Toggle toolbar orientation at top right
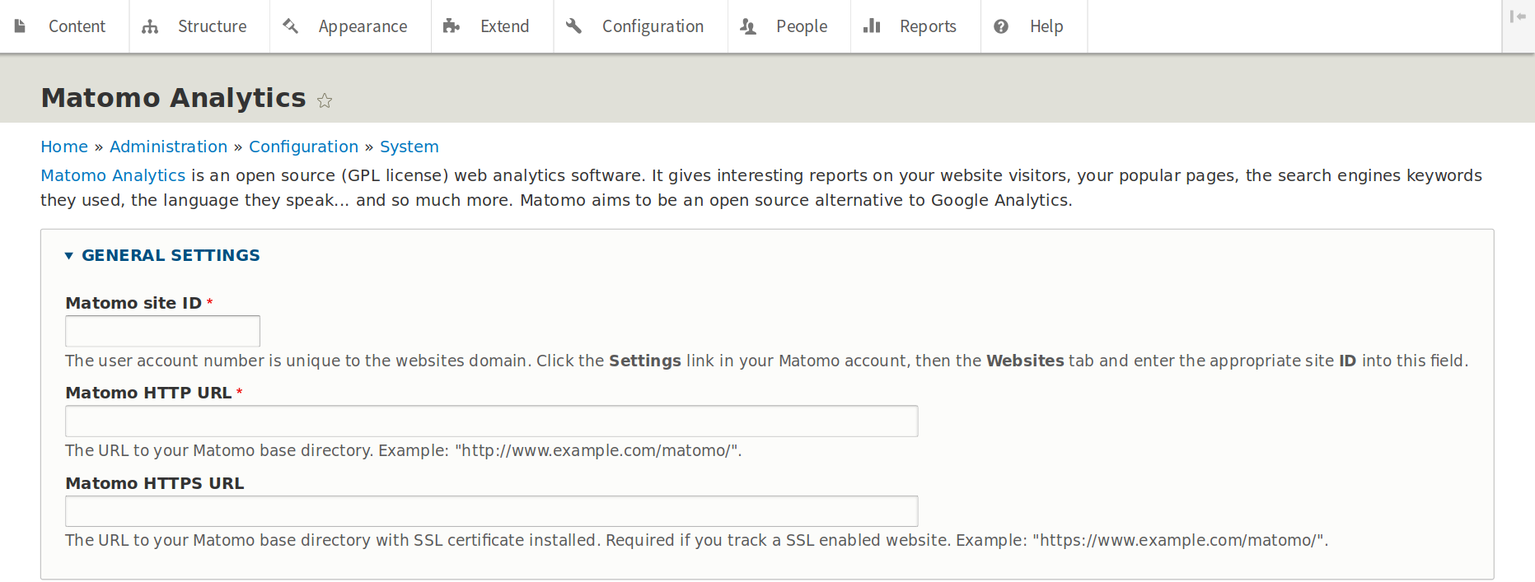Viewport: 1535px width, 582px height. (1518, 16)
